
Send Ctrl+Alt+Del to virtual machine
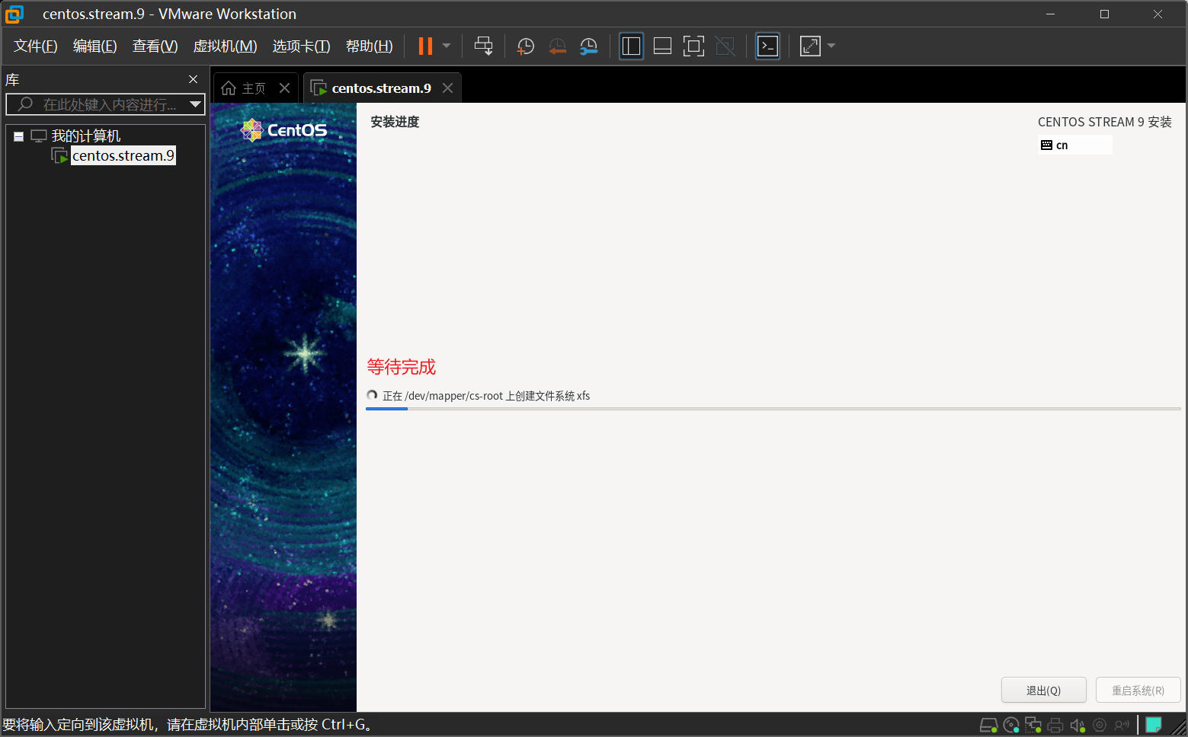point(483,46)
